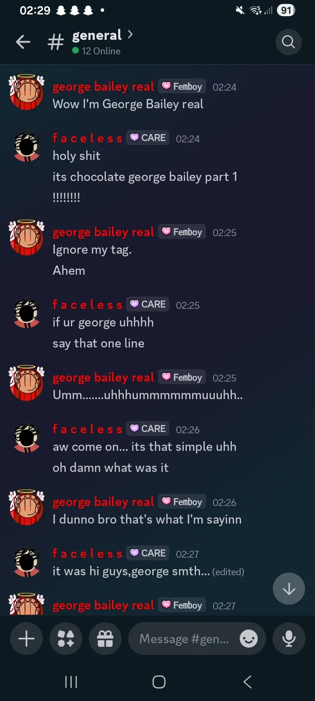Tap the plus attachment button
315x701 pixels.
pos(26,639)
